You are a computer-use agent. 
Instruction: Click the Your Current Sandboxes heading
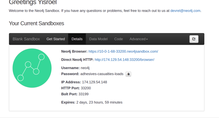coord(36,24)
